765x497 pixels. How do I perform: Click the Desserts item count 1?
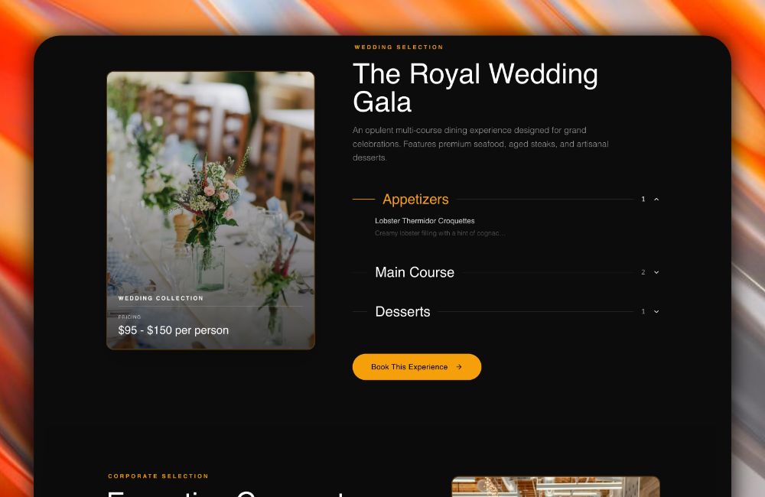pos(643,312)
